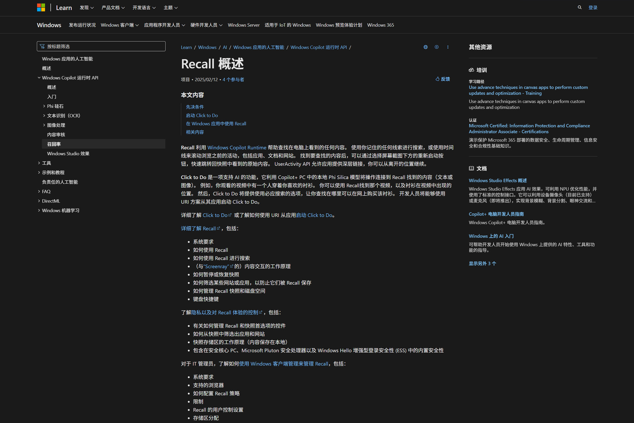
Task: Expand the Windows 客户端 menu
Action: [x=120, y=25]
